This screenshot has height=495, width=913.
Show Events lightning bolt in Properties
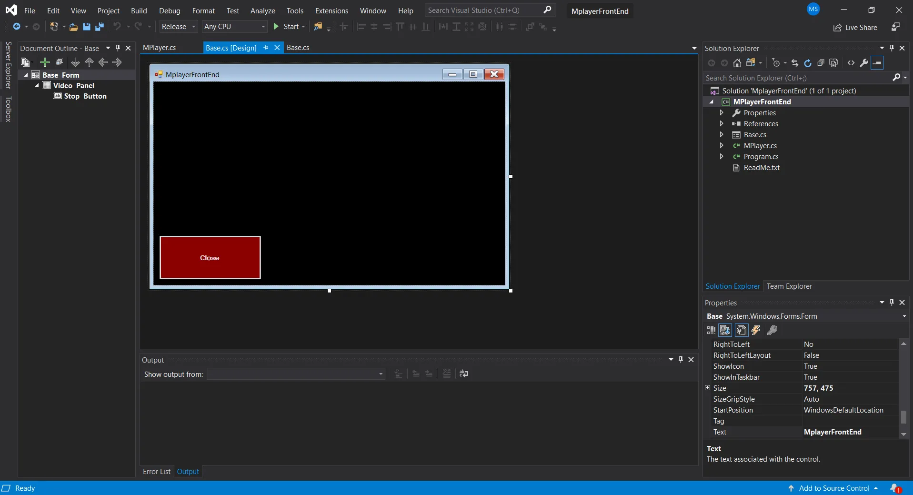[x=756, y=330]
